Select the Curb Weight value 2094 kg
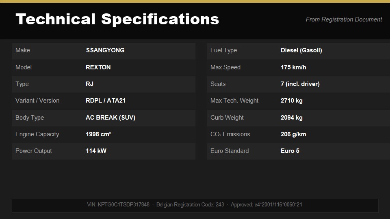 291,118
